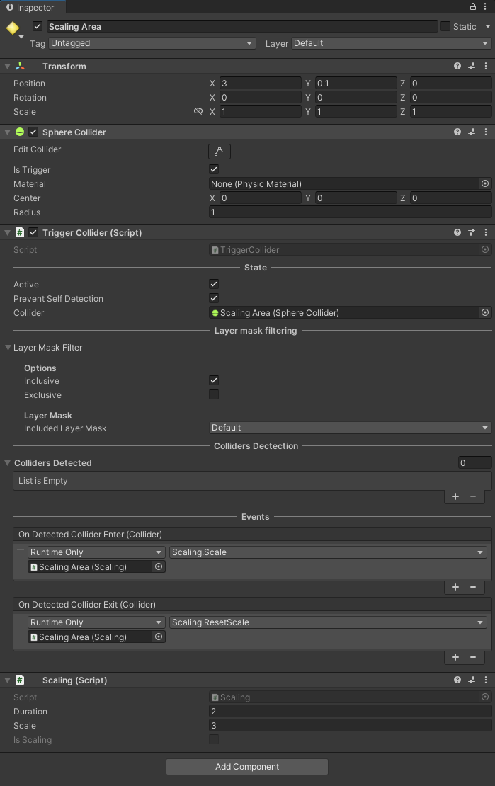Open the Transform component three-dot menu
This screenshot has width=495, height=786.
[486, 66]
